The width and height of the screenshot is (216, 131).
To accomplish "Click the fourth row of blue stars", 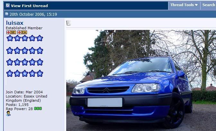I will pos(25,73).
